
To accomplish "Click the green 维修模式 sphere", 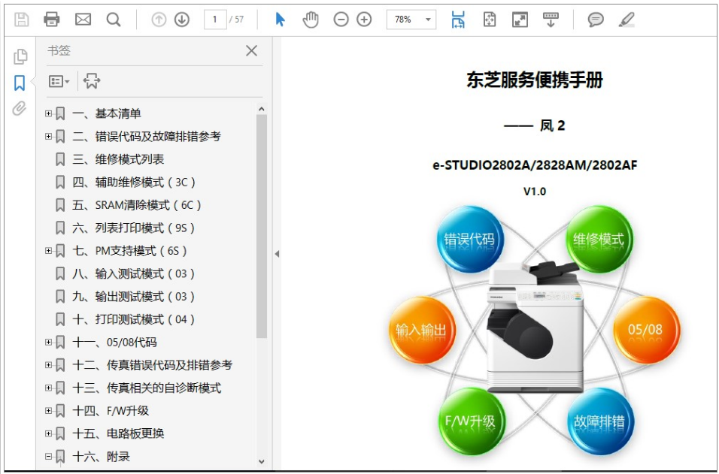I will (x=599, y=239).
